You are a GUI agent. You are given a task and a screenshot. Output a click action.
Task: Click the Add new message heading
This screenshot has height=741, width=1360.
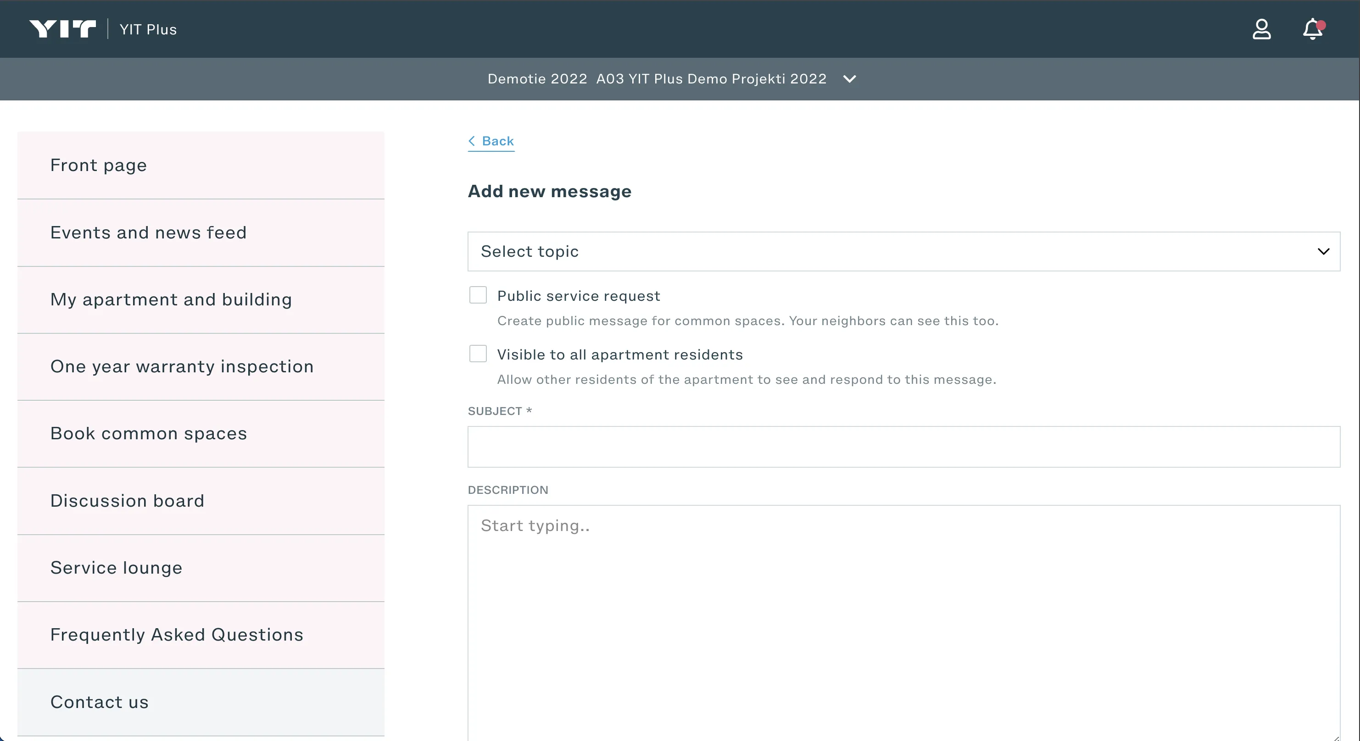[550, 191]
